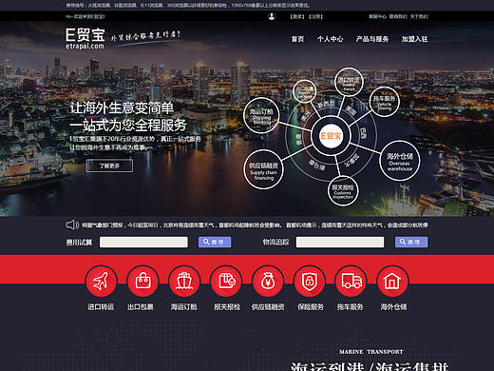The width and height of the screenshot is (494, 371).
Task: Open the money bag 供应链融资 icon
Action: [x=268, y=282]
